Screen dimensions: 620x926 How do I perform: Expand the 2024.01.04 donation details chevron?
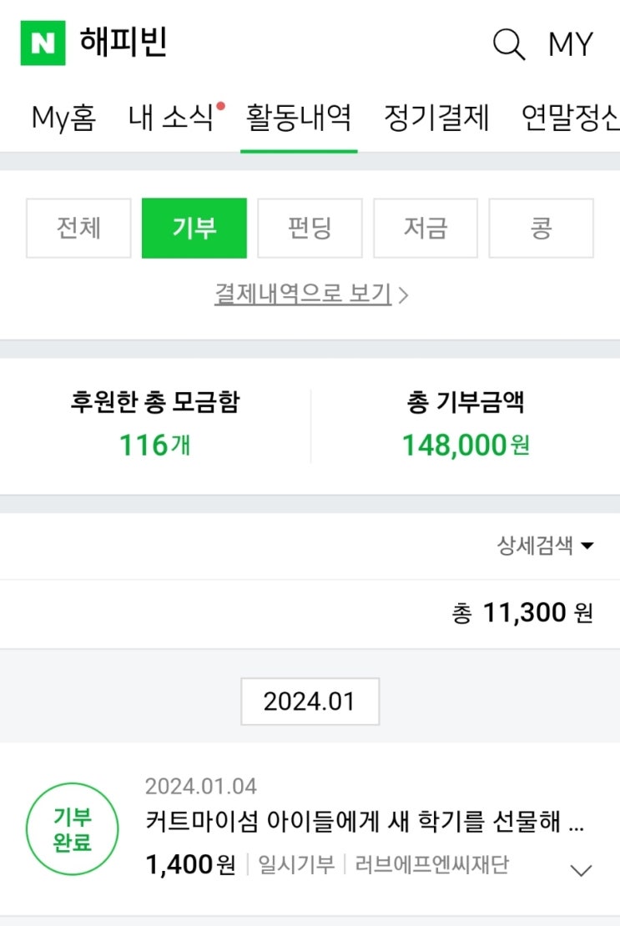(580, 870)
